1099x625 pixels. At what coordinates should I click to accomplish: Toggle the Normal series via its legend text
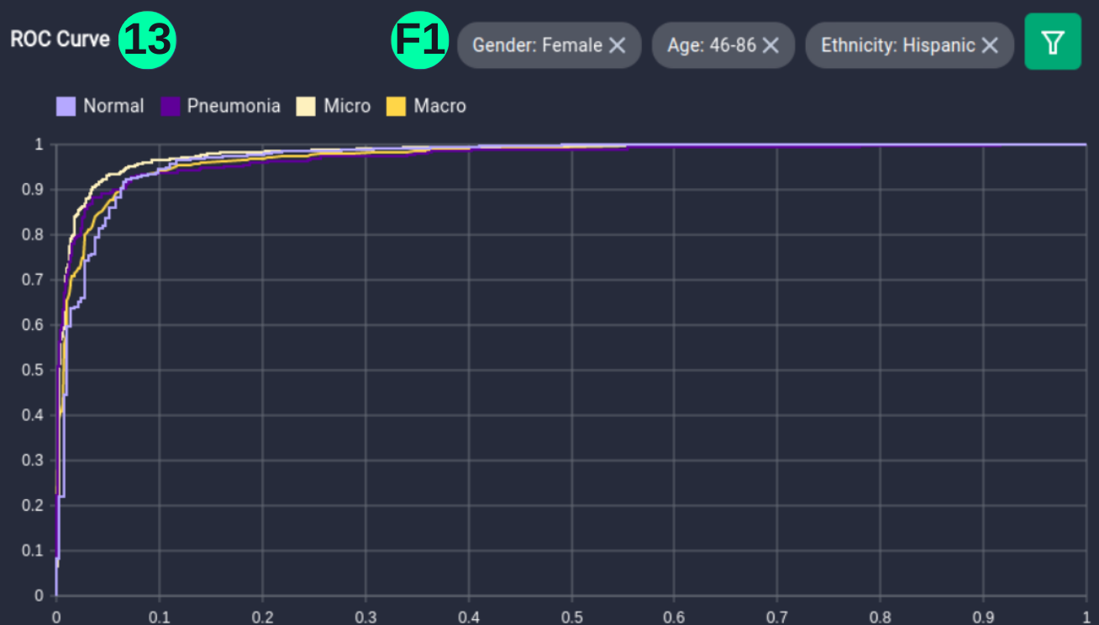113,107
